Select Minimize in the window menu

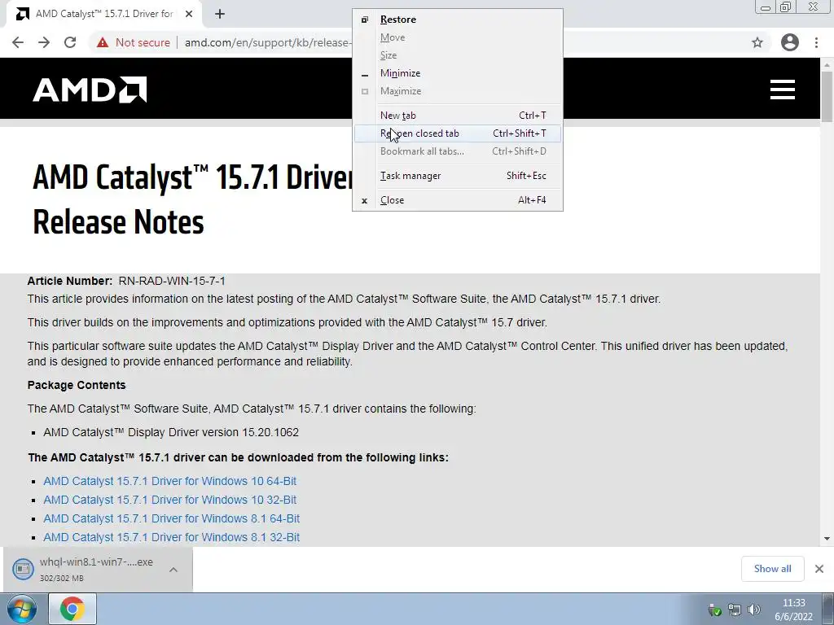[x=458, y=73]
